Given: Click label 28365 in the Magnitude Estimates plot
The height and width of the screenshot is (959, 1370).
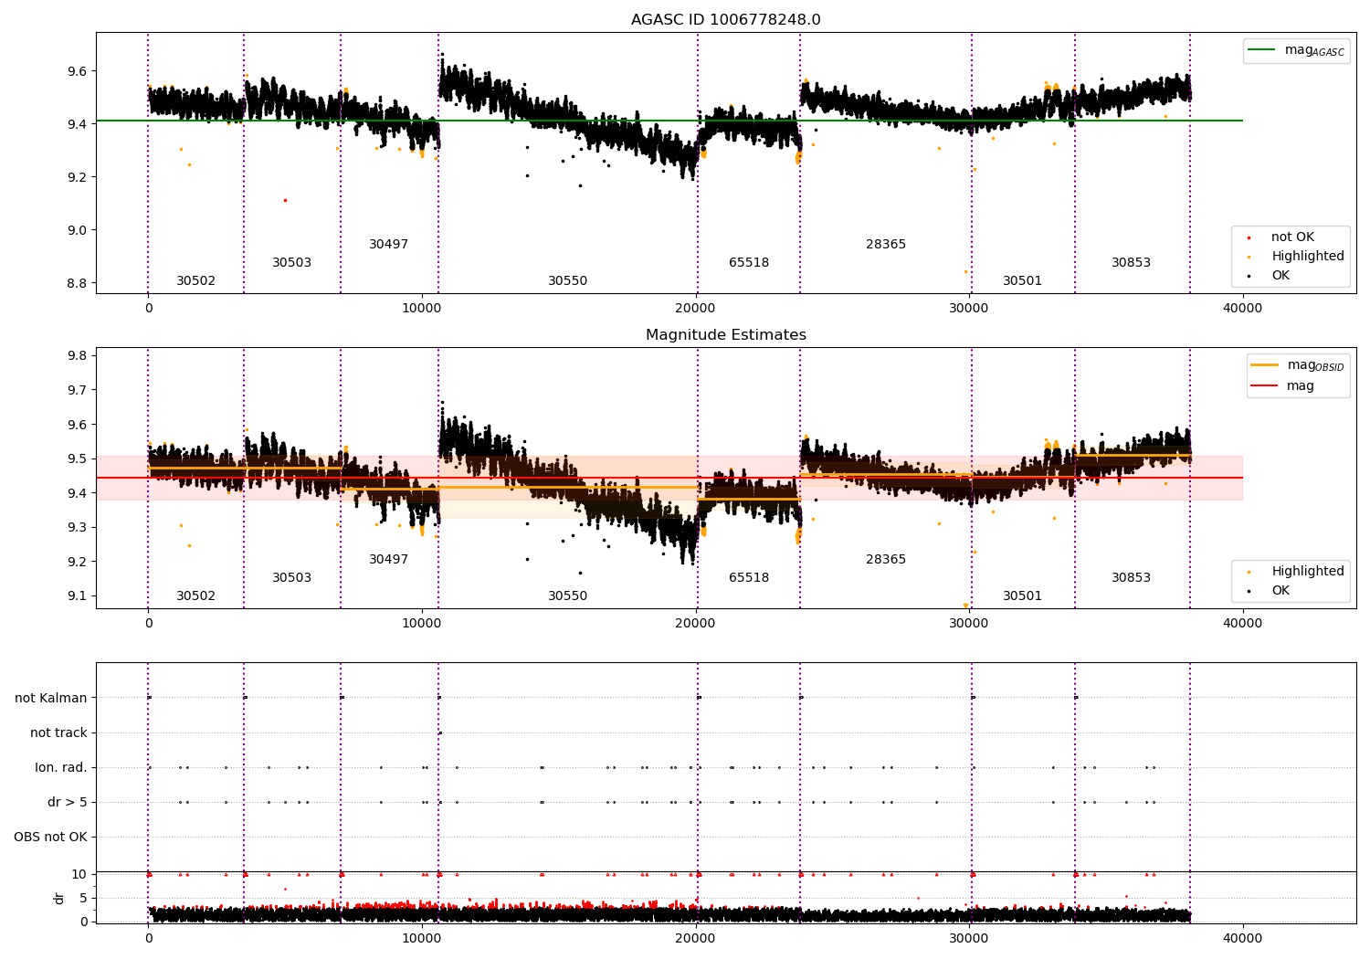Looking at the screenshot, I should [886, 560].
